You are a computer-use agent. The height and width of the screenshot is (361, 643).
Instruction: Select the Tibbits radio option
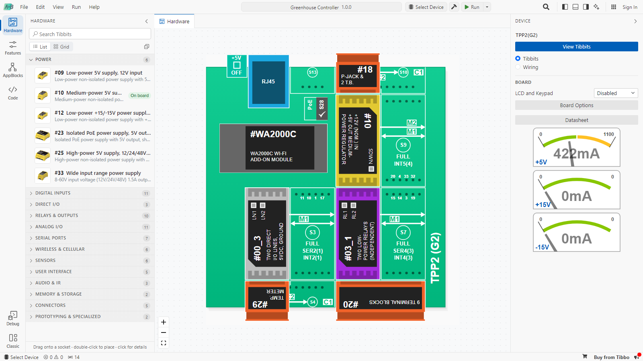click(518, 59)
